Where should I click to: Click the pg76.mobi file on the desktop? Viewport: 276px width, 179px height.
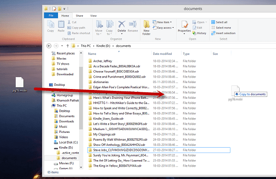[19, 84]
